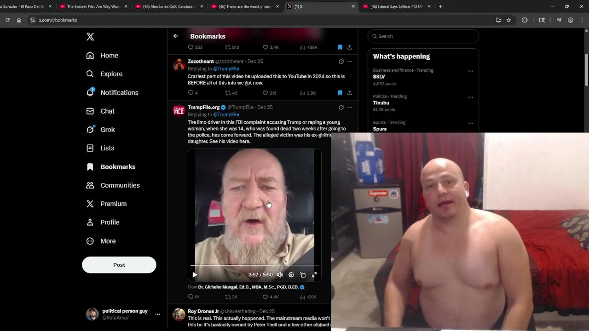Viewport: 589px width, 331px height.
Task: Open Grok explain icon on TrumpFile.org post
Action: point(341,108)
